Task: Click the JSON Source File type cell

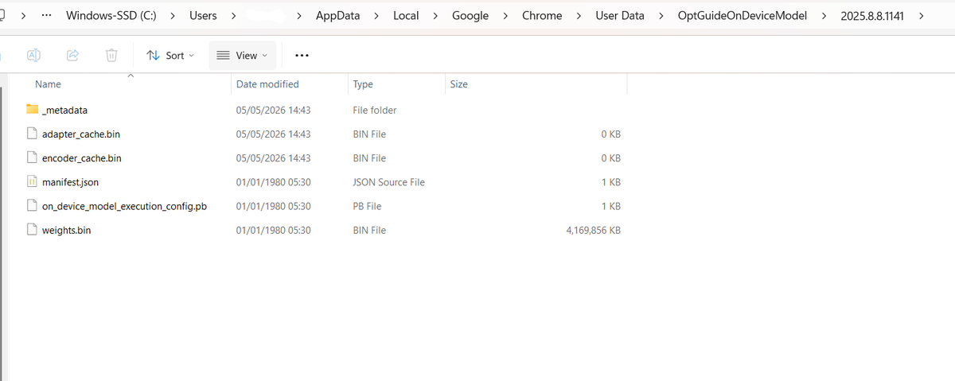Action: [x=388, y=182]
